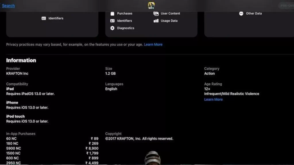Go back using the Search link
This screenshot has height=165, width=294.
coord(8,6)
